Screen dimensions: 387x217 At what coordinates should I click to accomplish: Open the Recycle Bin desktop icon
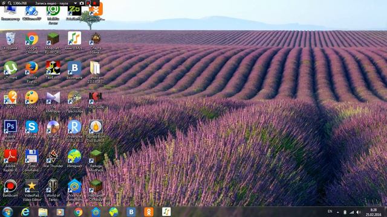(10, 39)
